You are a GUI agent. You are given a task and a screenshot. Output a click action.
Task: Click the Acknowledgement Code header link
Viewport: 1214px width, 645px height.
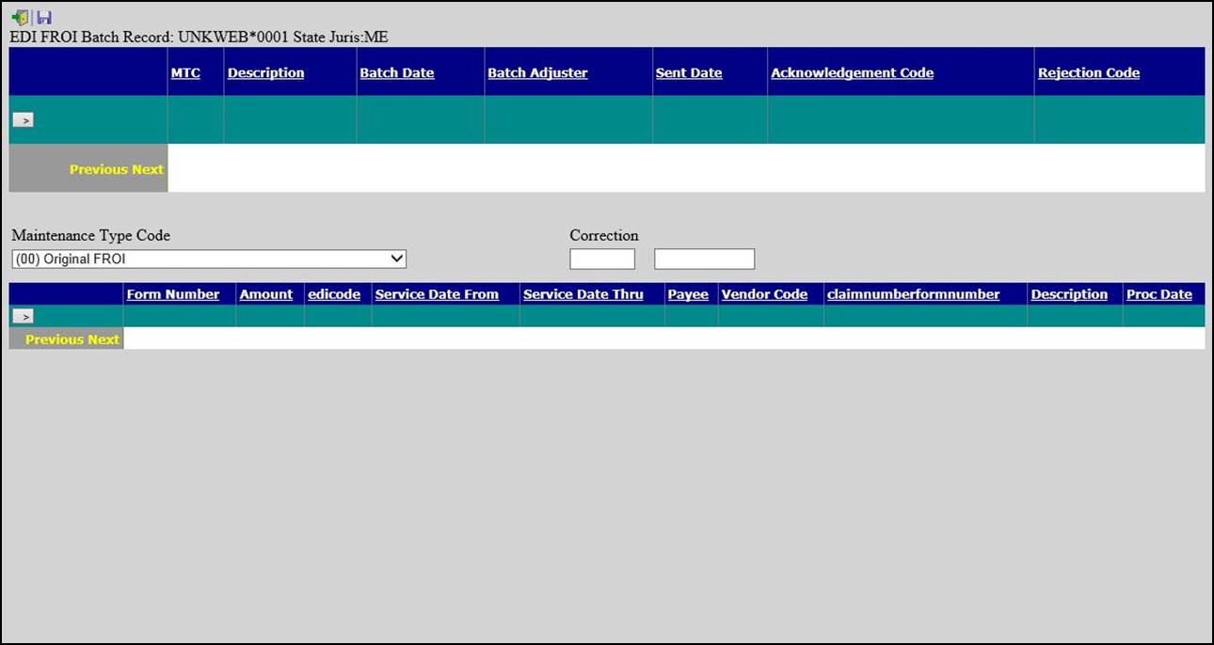tap(852, 72)
